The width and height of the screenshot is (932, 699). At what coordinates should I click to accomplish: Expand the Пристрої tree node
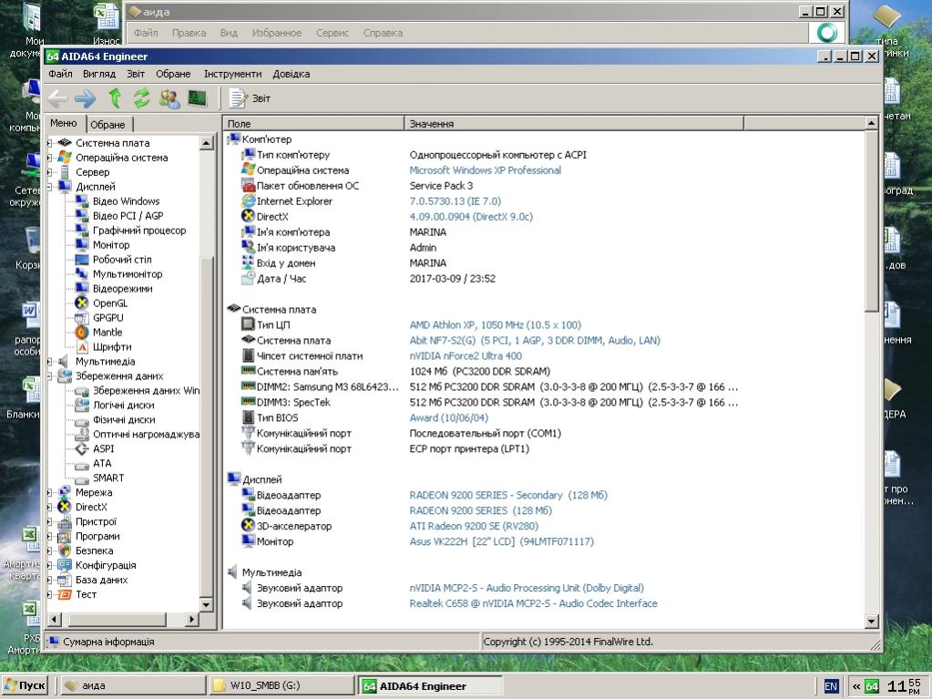coord(49,521)
